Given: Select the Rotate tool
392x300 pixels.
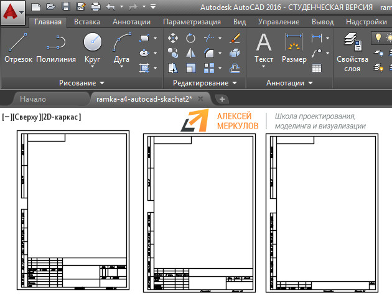Looking at the screenshot, I should tap(191, 38).
